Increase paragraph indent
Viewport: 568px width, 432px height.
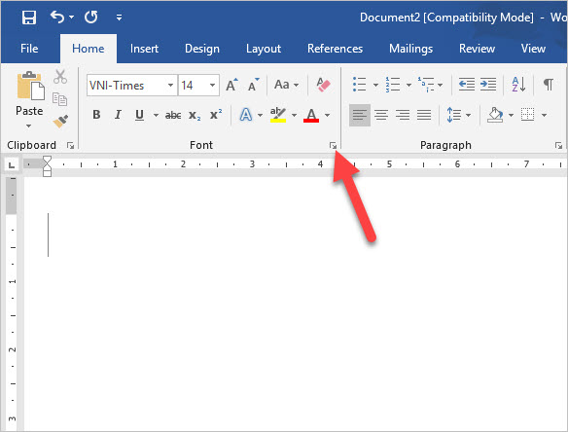[488, 85]
